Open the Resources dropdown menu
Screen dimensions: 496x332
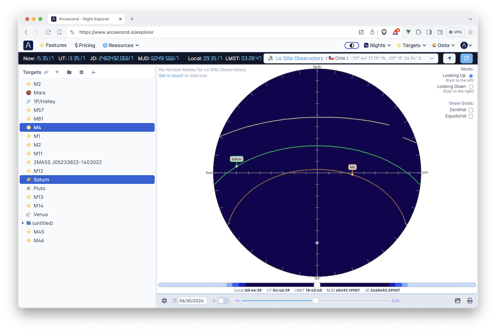(x=121, y=45)
